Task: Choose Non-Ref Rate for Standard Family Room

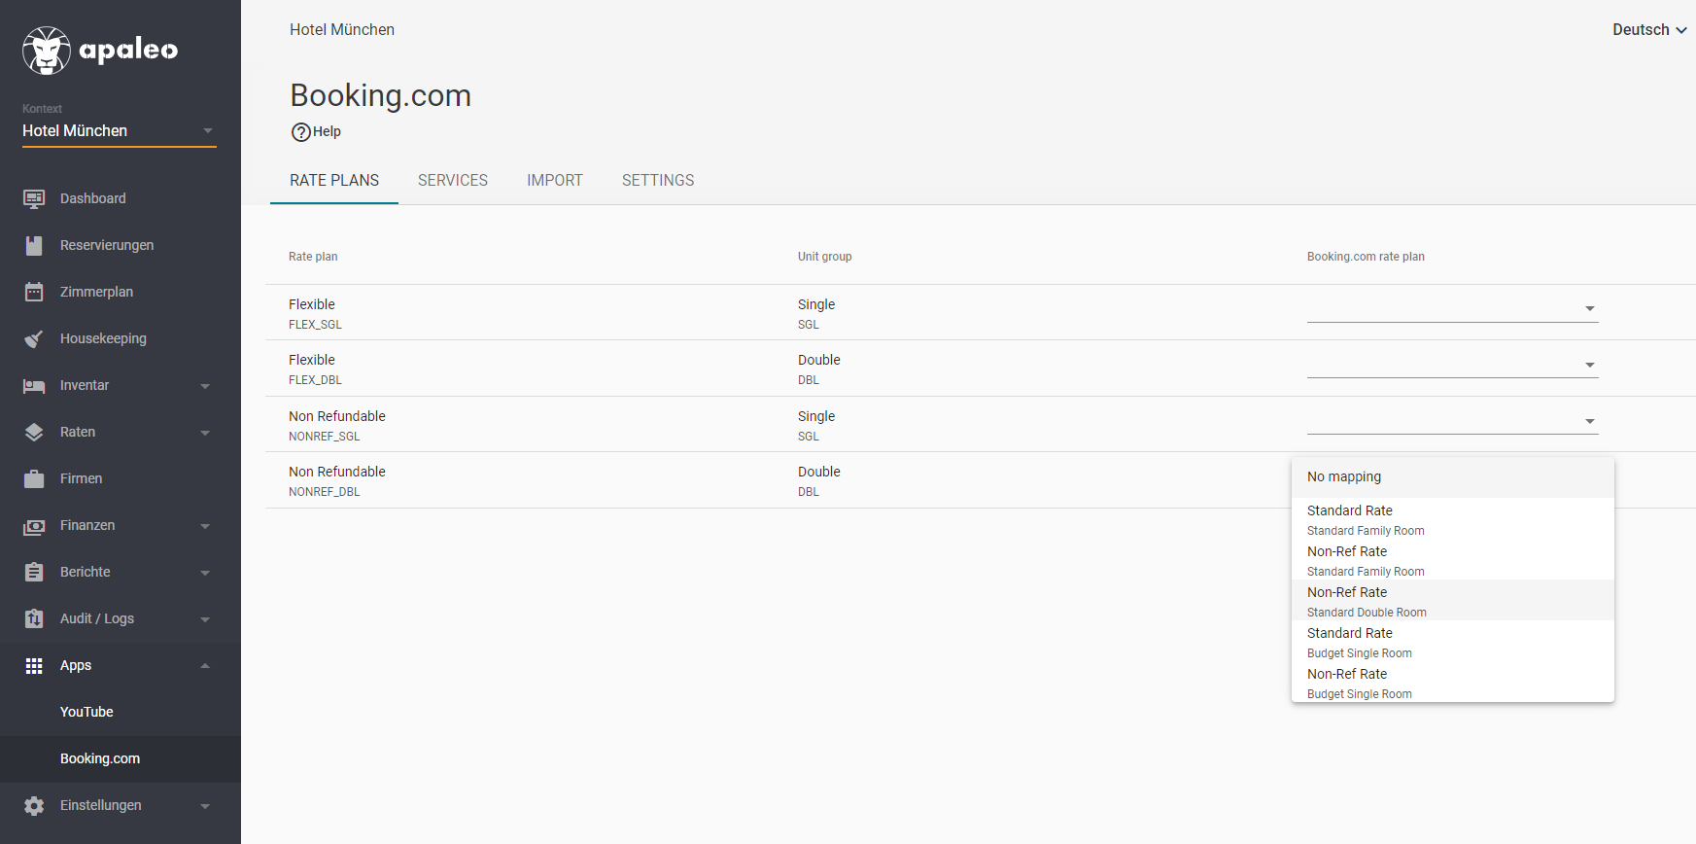Action: tap(1453, 560)
